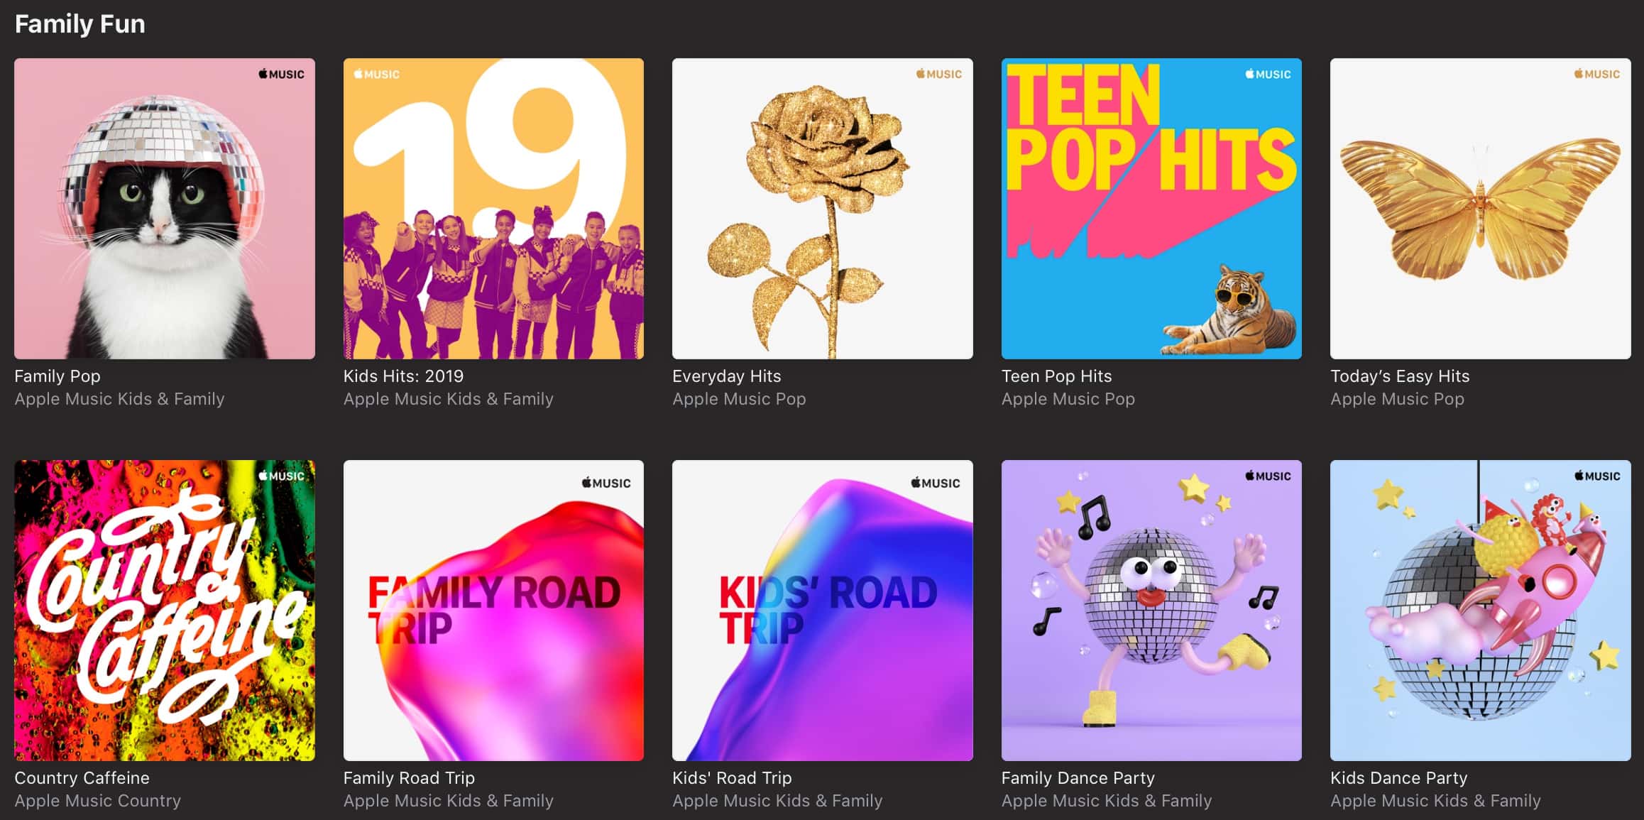Click the Kids Hits: 2019 title text

(403, 376)
